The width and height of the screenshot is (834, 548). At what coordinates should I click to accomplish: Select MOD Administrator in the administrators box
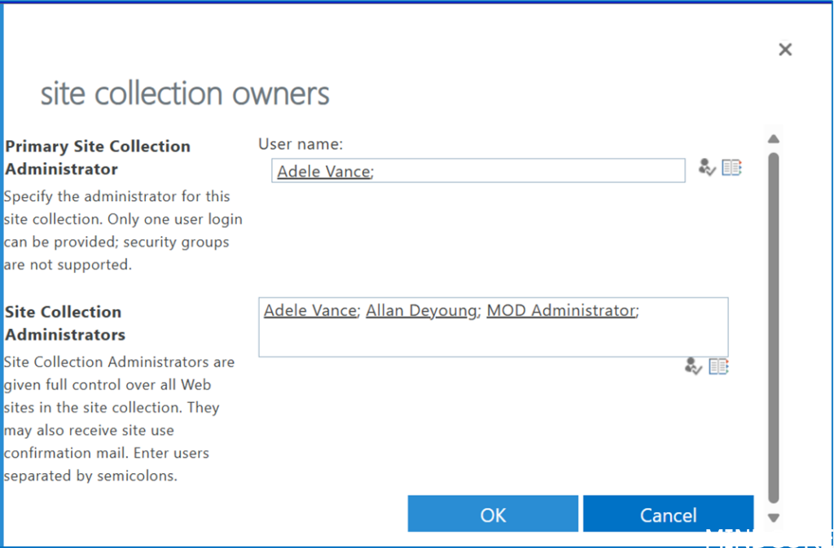560,310
